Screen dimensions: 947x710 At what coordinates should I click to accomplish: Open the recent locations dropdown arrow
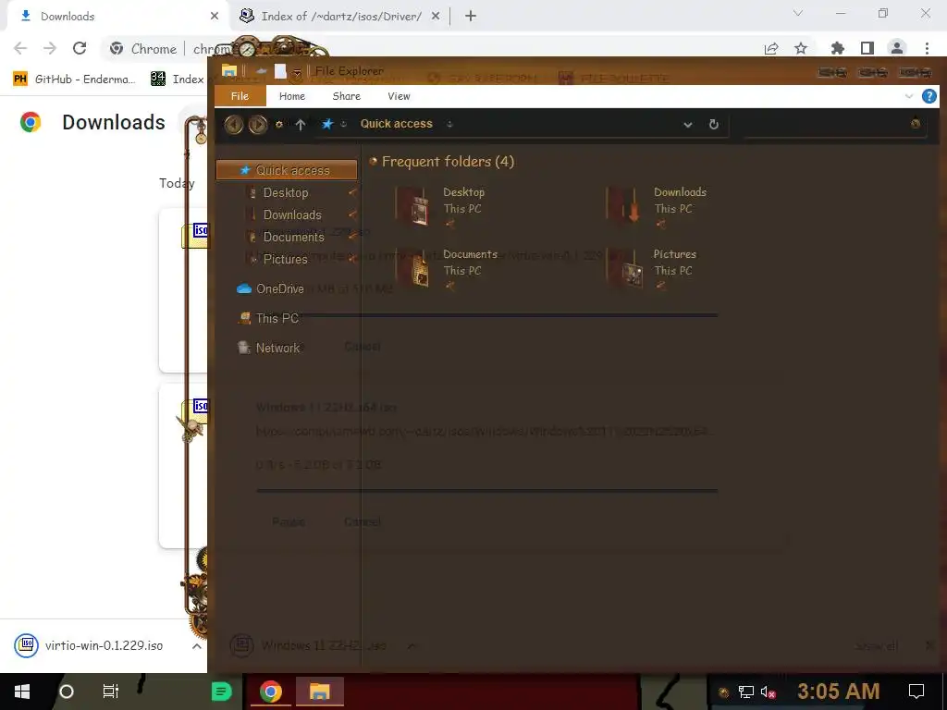279,125
